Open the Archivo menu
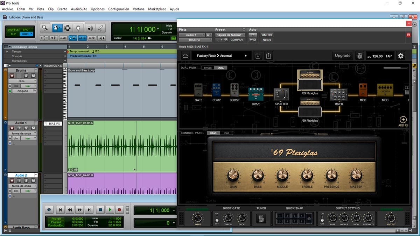 coord(8,9)
